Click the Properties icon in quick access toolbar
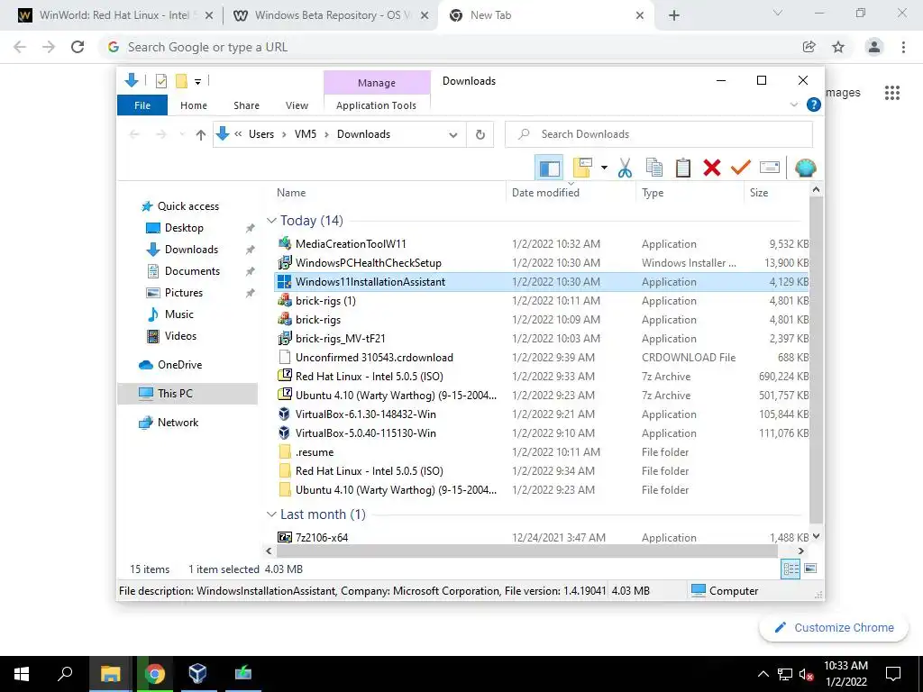 (x=160, y=81)
